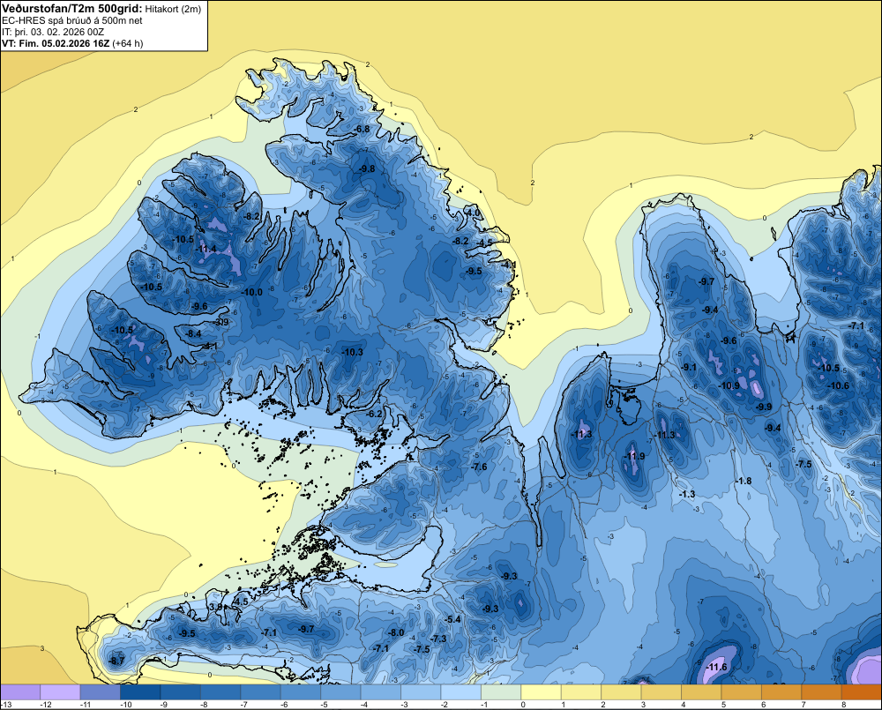Select the legend swatch between -13 and -12

pos(20,691)
